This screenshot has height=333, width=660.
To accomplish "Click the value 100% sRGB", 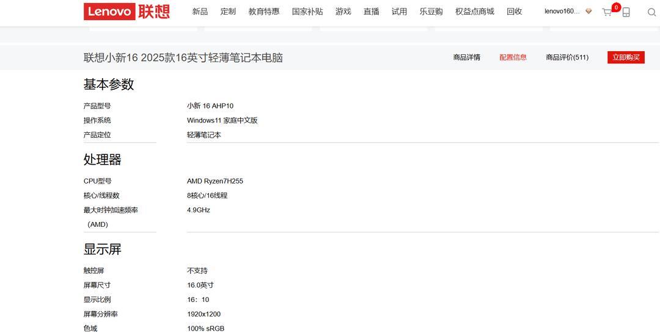I will [x=205, y=328].
